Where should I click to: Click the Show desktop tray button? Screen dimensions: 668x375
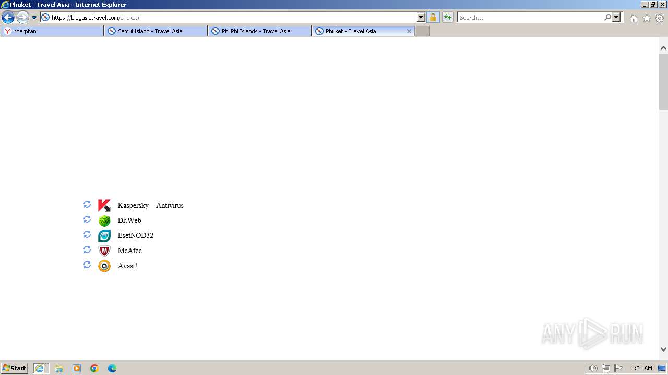coord(662,368)
